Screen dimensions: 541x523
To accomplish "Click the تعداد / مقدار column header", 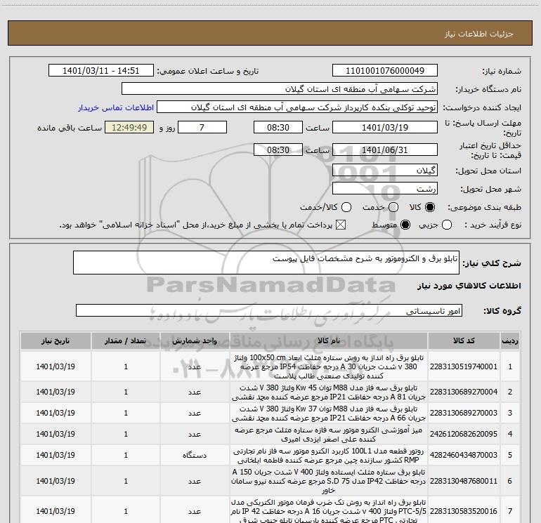I will coord(126,340).
